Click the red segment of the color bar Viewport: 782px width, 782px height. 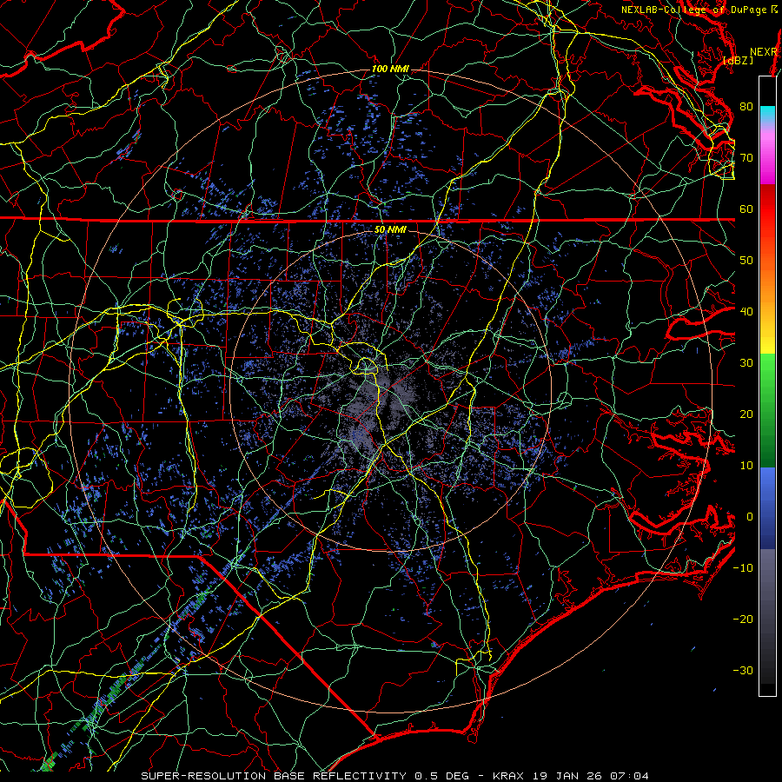pos(767,209)
